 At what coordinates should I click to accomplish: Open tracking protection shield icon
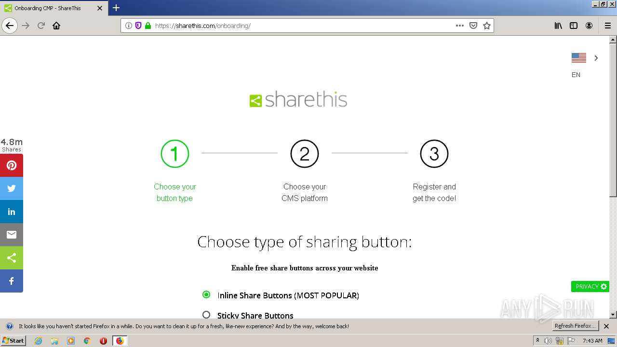point(138,26)
